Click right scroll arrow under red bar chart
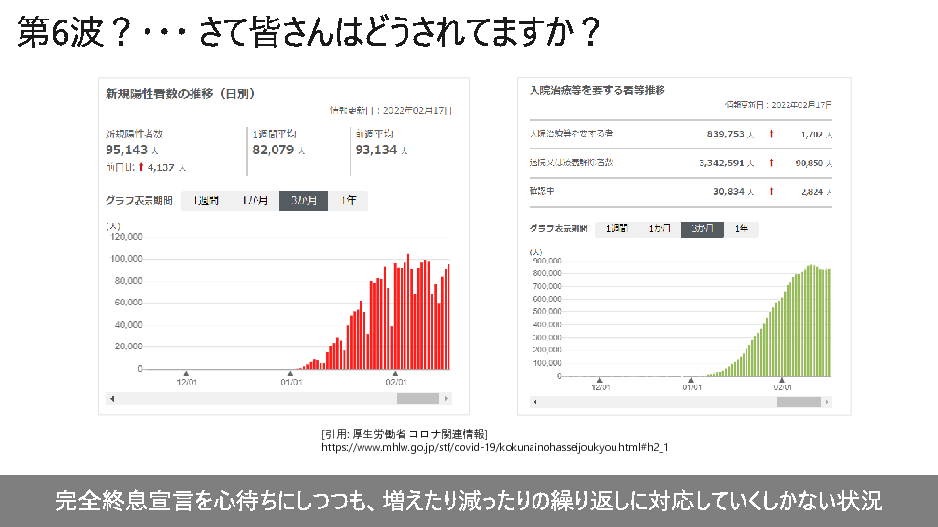Screen dimensions: 938x527 447,399
